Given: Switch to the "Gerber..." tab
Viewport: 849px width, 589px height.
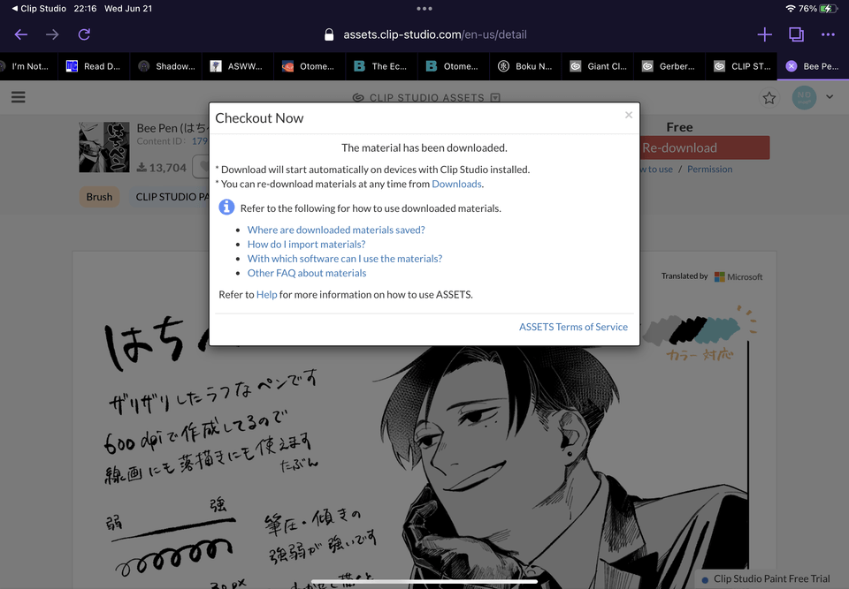Looking at the screenshot, I should tap(669, 66).
